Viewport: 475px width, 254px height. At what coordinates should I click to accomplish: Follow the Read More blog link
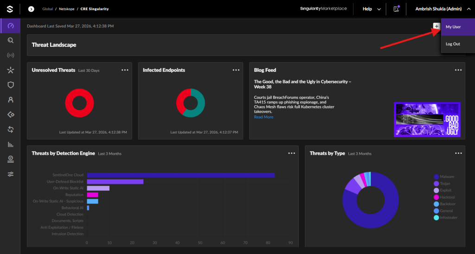pyautogui.click(x=263, y=117)
